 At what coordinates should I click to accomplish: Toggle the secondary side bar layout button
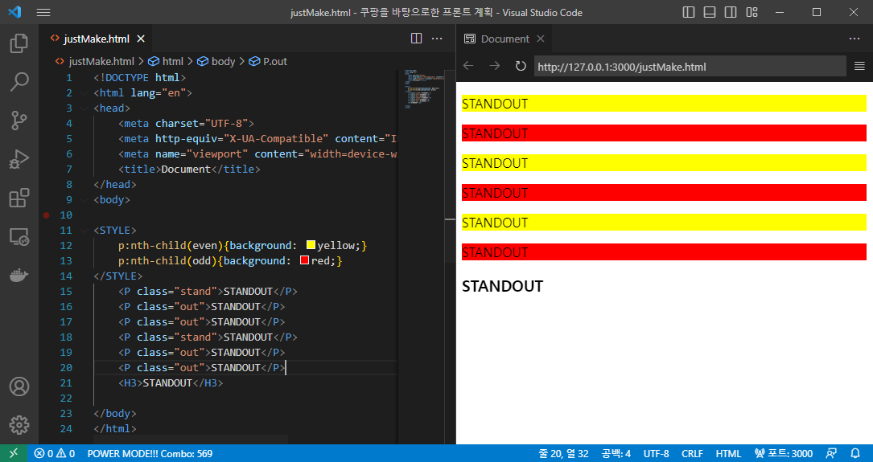731,12
